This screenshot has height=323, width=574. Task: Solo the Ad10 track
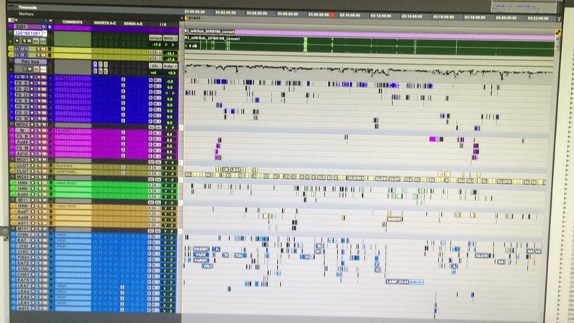(x=39, y=154)
